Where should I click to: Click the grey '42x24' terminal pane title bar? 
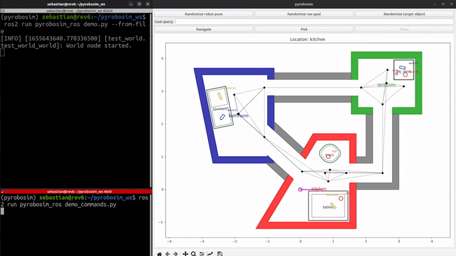click(x=76, y=11)
